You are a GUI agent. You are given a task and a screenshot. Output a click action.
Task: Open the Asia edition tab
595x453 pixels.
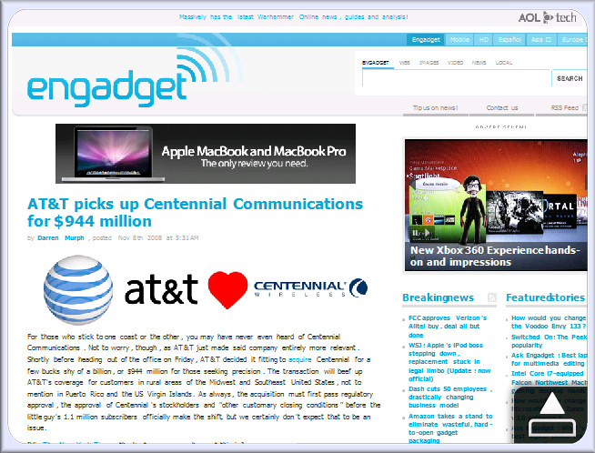pyautogui.click(x=541, y=39)
